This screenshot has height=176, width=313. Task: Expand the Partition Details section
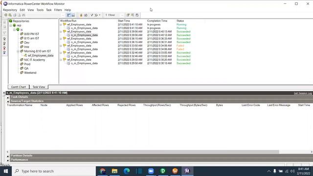(8, 156)
